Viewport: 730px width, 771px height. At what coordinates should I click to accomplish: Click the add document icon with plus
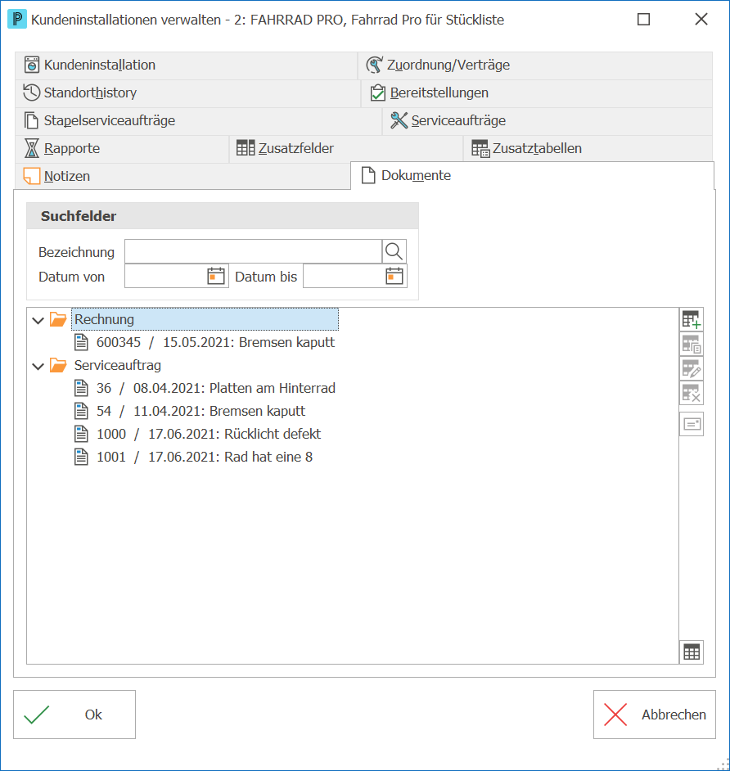pyautogui.click(x=692, y=319)
